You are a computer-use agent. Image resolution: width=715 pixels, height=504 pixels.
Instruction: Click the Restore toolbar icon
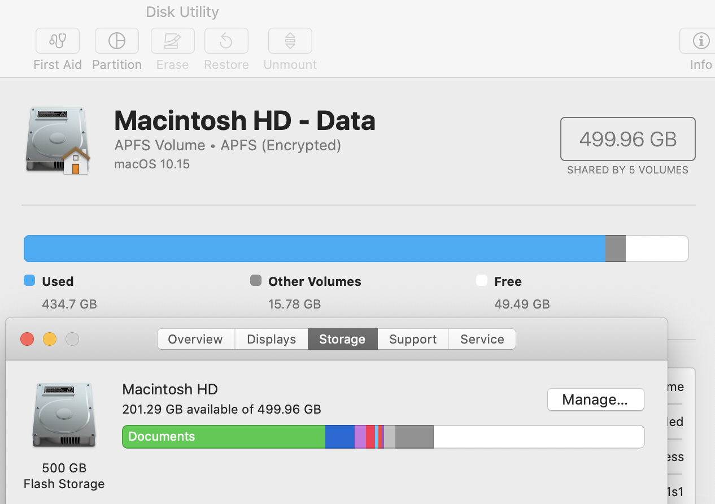coord(226,41)
